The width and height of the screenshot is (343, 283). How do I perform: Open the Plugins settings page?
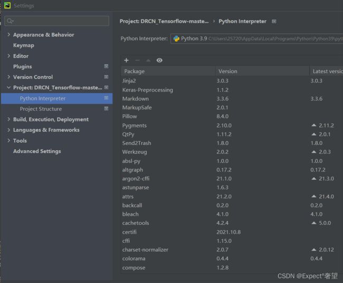pyautogui.click(x=23, y=67)
